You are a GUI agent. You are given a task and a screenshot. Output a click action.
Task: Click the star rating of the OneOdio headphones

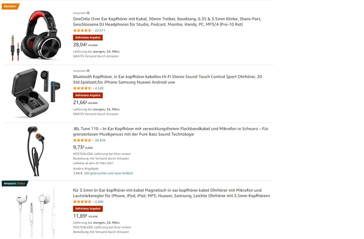(x=82, y=30)
